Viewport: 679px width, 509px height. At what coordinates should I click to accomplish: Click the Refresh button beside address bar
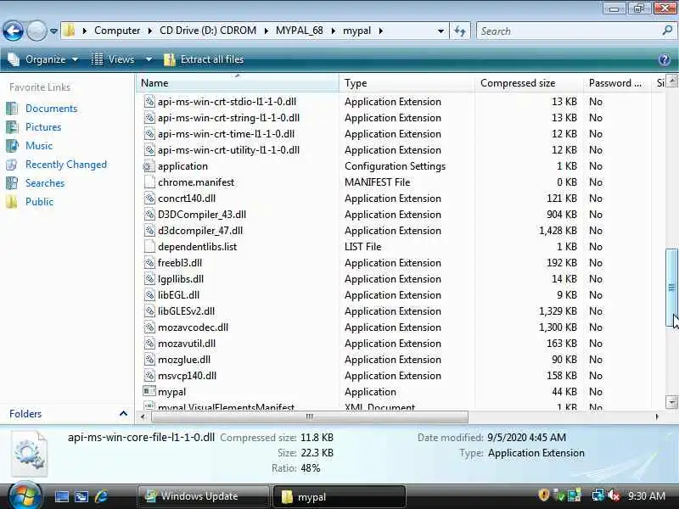460,31
